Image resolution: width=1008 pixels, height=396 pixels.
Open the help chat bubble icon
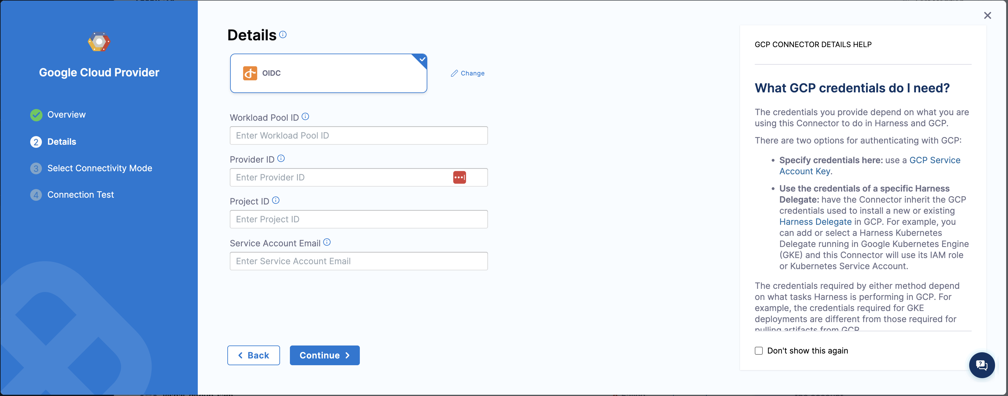point(982,365)
